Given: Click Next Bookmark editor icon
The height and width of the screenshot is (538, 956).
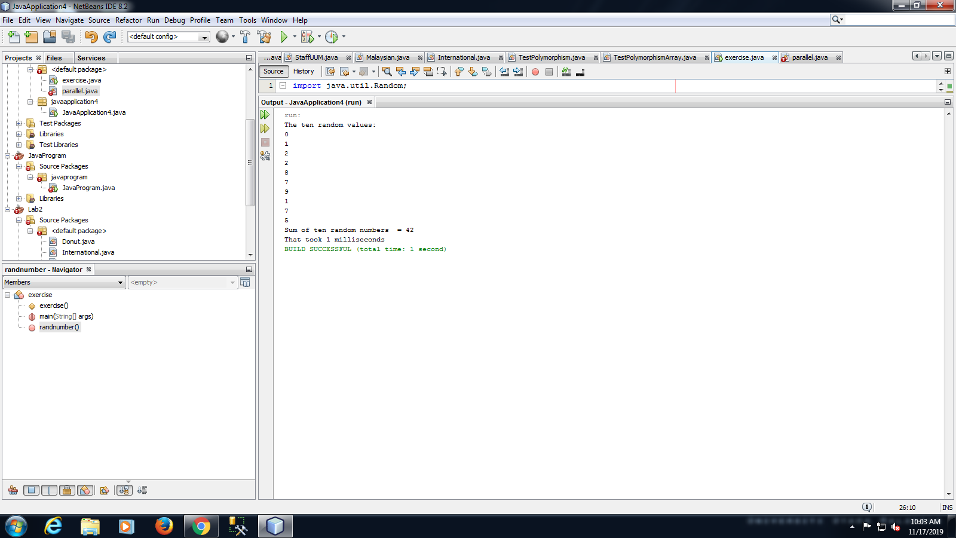Looking at the screenshot, I should click(473, 72).
